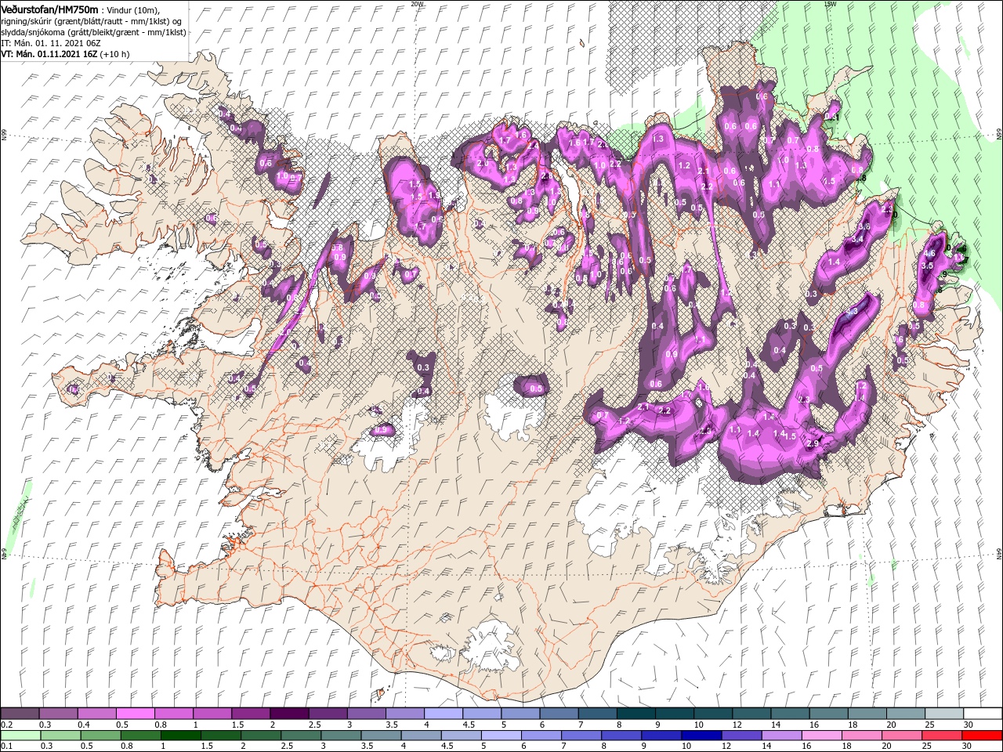Image resolution: width=1003 pixels, height=752 pixels.
Task: Click the 4.6 precipitation value on the map
Action: [x=930, y=254]
